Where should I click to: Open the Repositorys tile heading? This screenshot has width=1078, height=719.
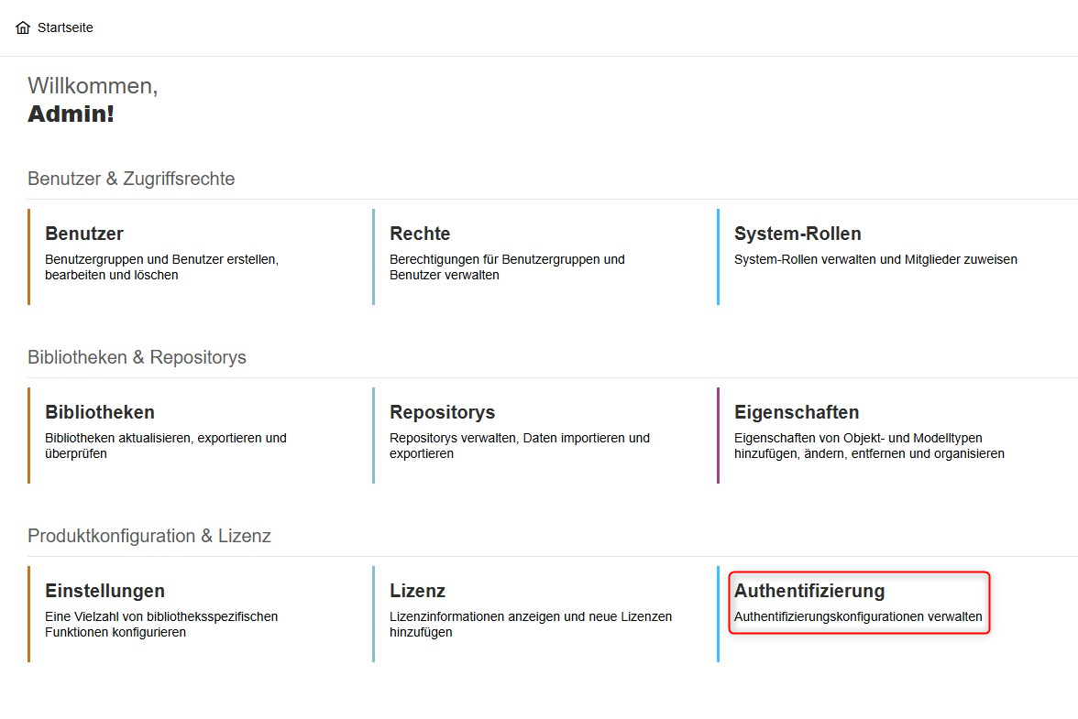tap(442, 412)
